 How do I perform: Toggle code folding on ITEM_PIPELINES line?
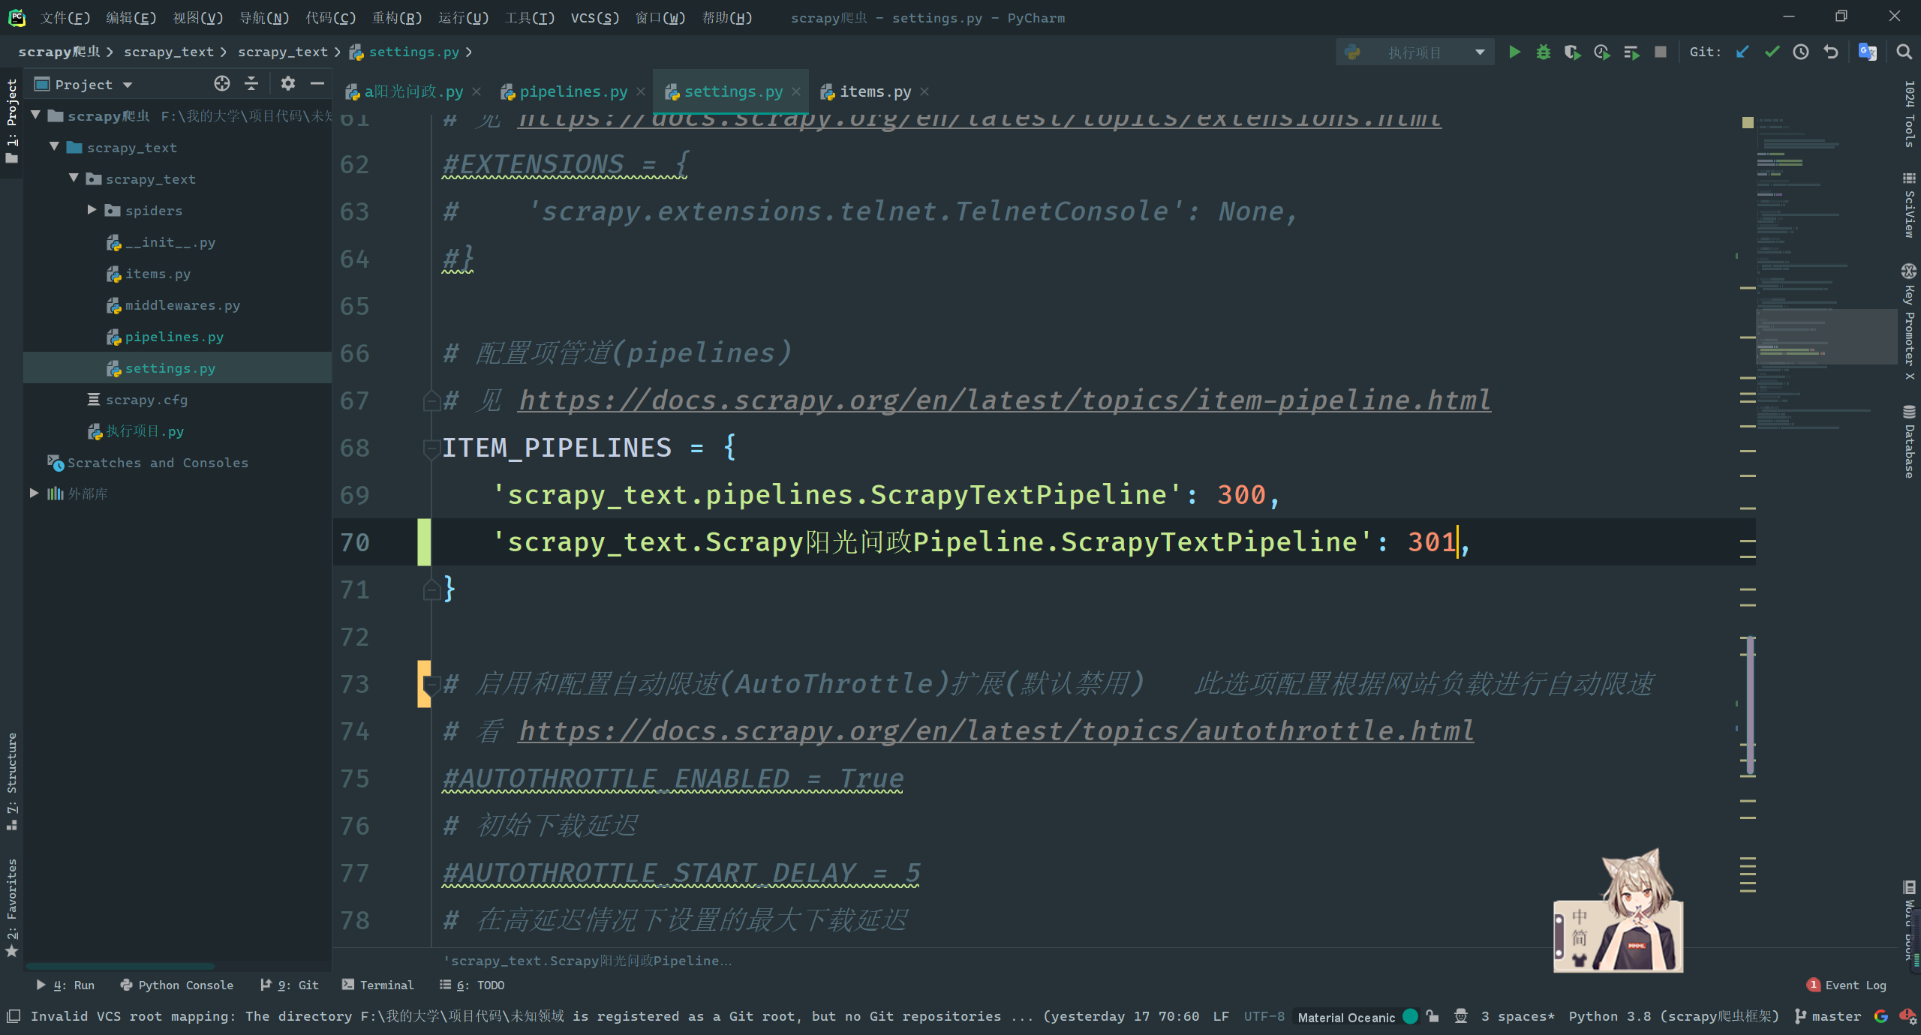431,448
